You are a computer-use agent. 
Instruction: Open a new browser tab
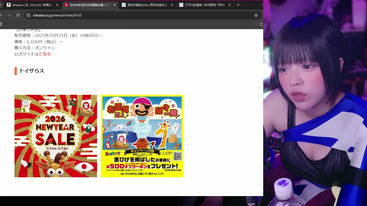[238, 5]
